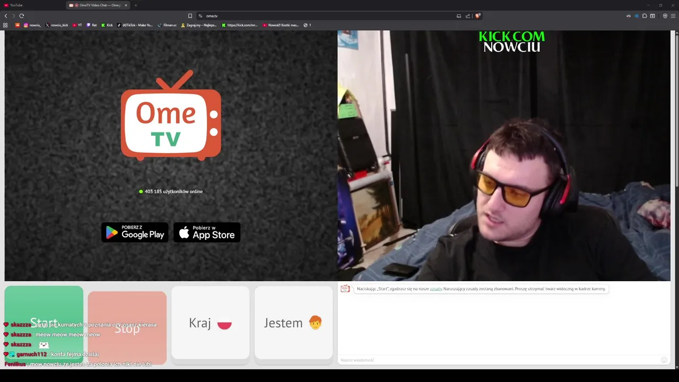Image resolution: width=679 pixels, height=382 pixels.
Task: Click the ome.tv address bar
Action: [x=329, y=16]
